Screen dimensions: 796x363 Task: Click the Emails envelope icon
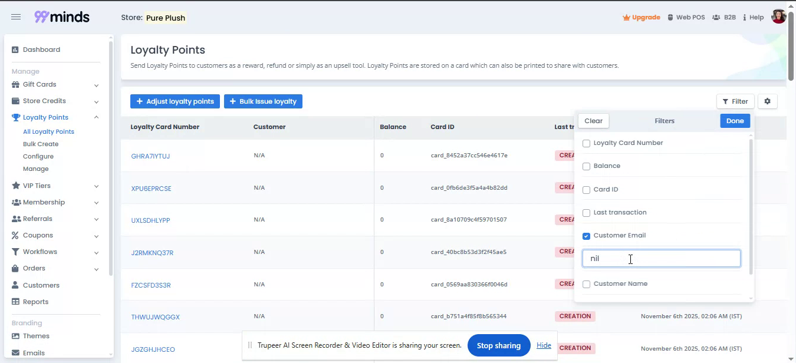16,354
